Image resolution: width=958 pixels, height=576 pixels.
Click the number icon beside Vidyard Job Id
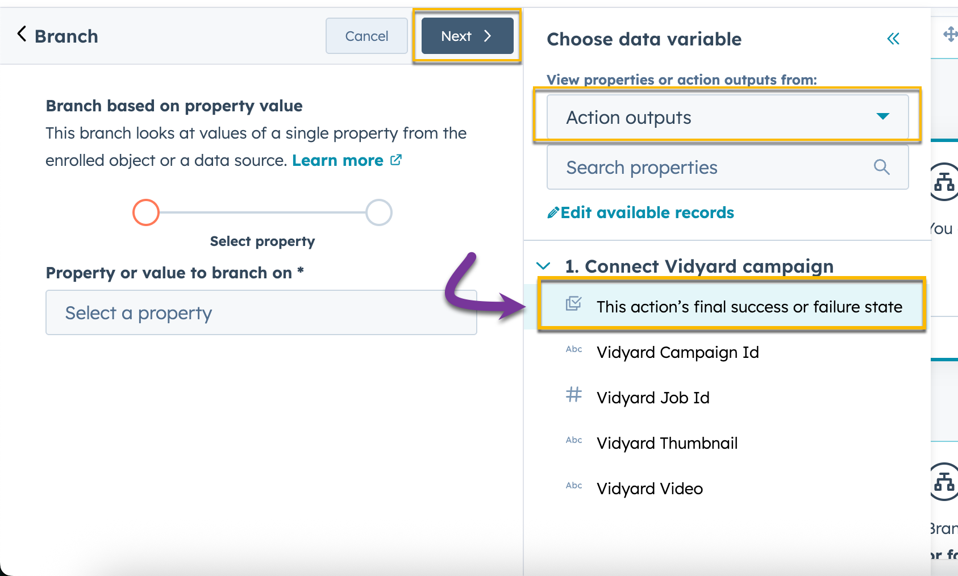coord(573,395)
